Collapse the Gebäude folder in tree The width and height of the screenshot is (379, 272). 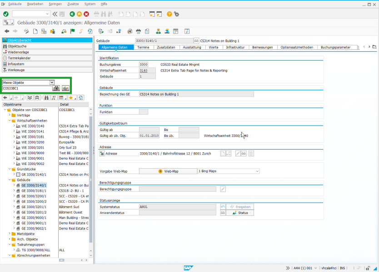tap(10, 180)
